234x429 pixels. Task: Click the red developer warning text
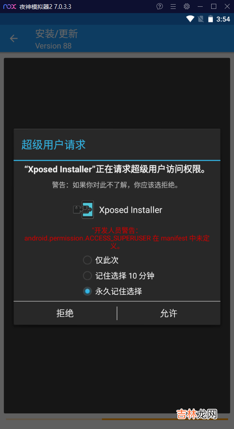pyautogui.click(x=117, y=238)
